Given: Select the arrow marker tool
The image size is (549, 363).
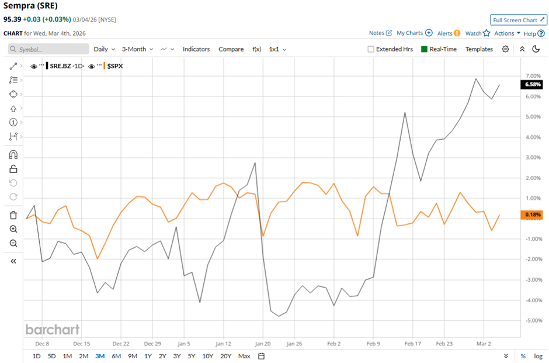Looking at the screenshot, I should tap(13, 109).
